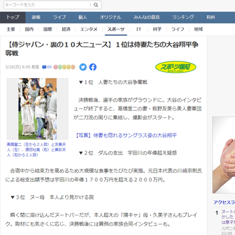Select the スポーツ category
The image size is (235, 235).
116,30
